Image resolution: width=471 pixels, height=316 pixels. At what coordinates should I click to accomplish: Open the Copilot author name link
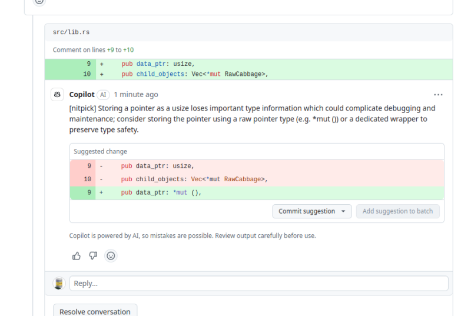click(82, 94)
